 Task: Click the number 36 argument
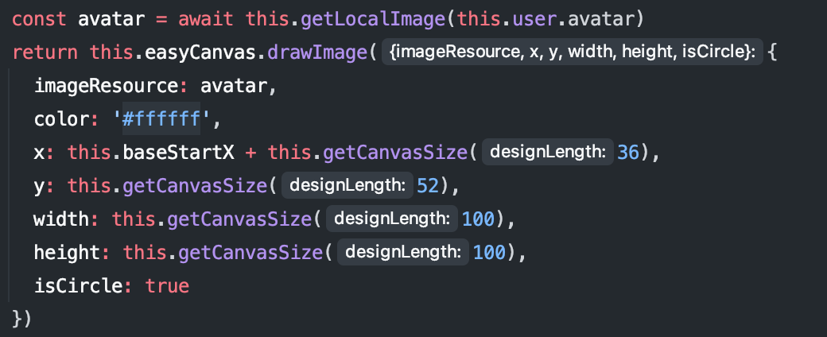pos(628,151)
